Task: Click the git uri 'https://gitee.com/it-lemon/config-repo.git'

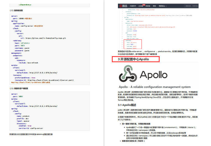Action: click(46, 38)
